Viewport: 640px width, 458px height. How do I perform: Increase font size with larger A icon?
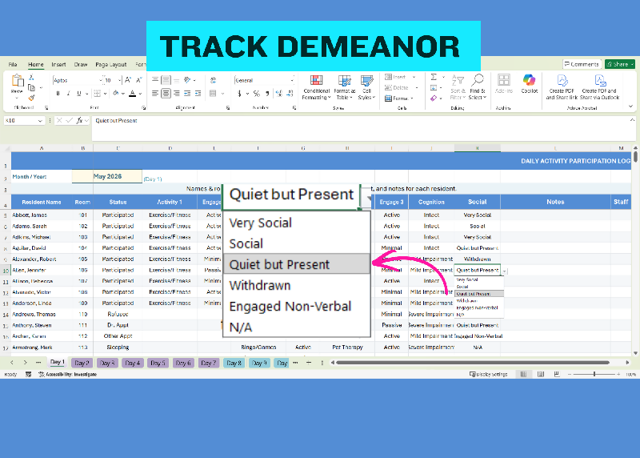point(128,80)
